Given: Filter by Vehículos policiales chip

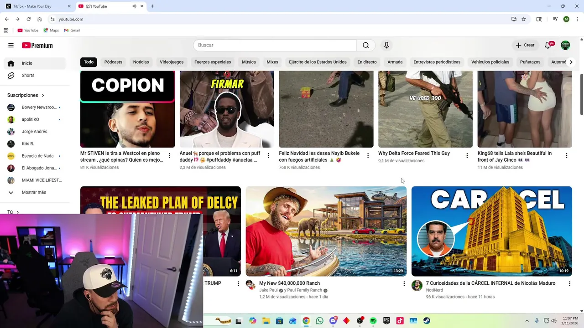Looking at the screenshot, I should point(490,62).
